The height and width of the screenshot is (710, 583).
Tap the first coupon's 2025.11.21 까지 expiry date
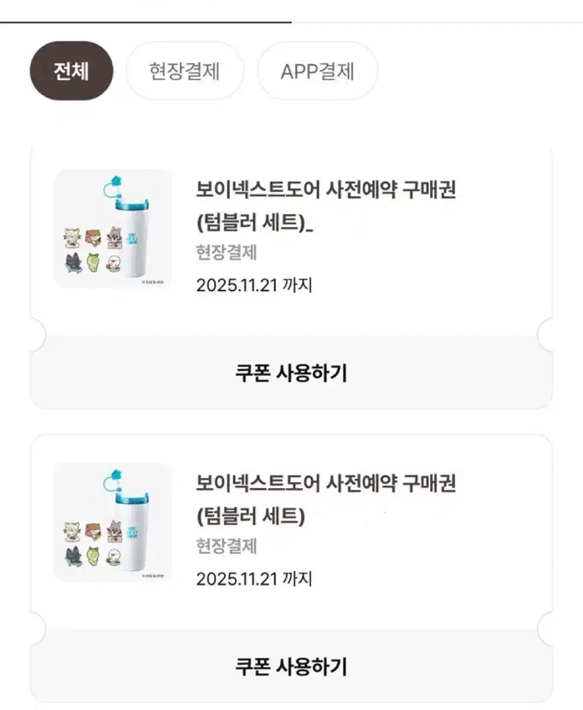pos(254,285)
